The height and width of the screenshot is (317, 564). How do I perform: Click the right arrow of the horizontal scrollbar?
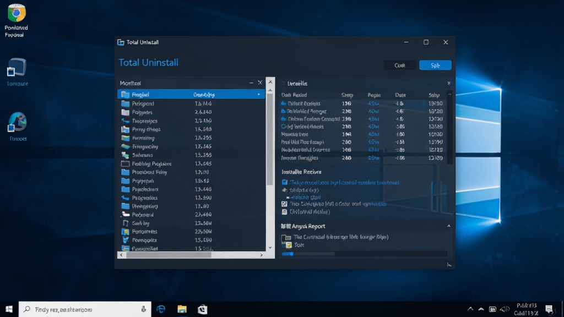262,255
